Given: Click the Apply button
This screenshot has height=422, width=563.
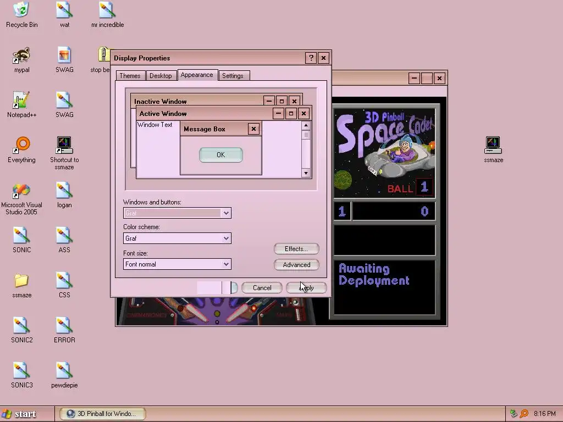Looking at the screenshot, I should [x=306, y=288].
